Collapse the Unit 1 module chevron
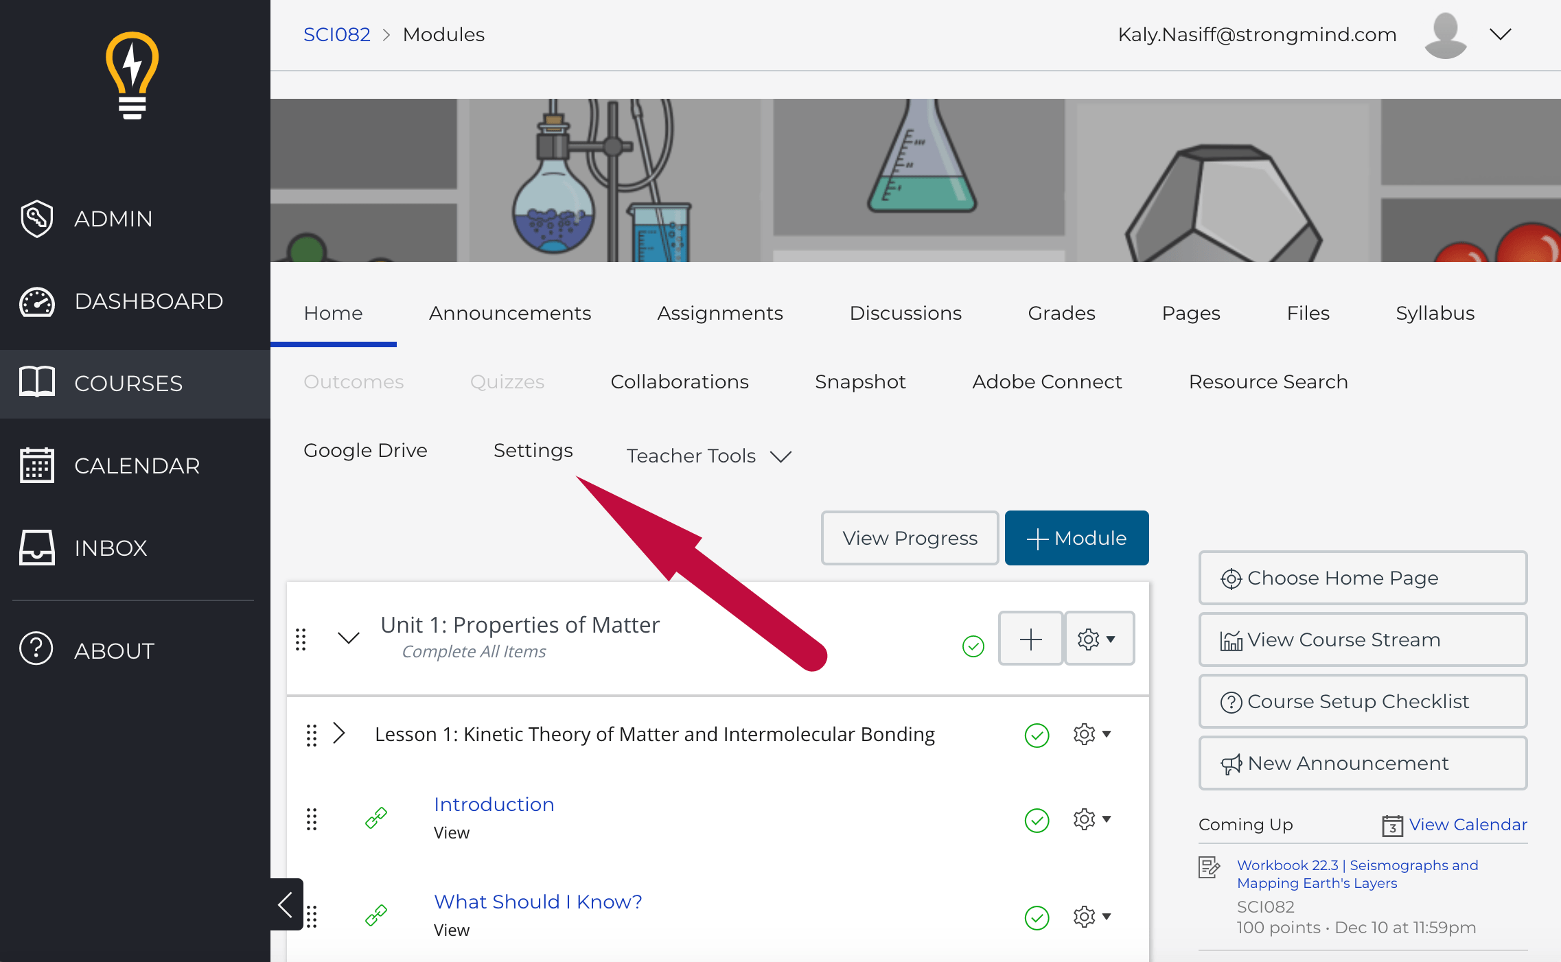 (349, 638)
